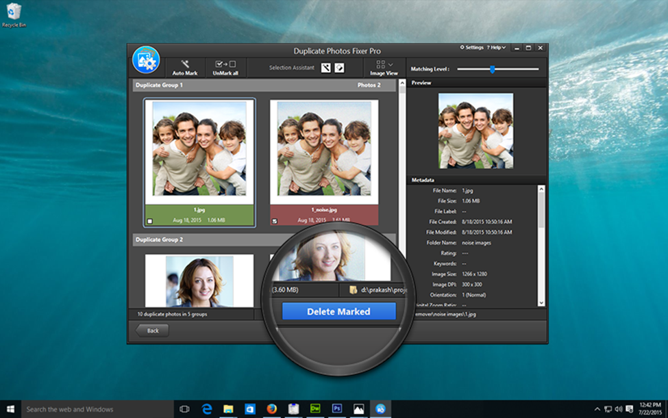The height and width of the screenshot is (418, 668).
Task: Launch Firefox from the taskbar
Action: pyautogui.click(x=271, y=409)
